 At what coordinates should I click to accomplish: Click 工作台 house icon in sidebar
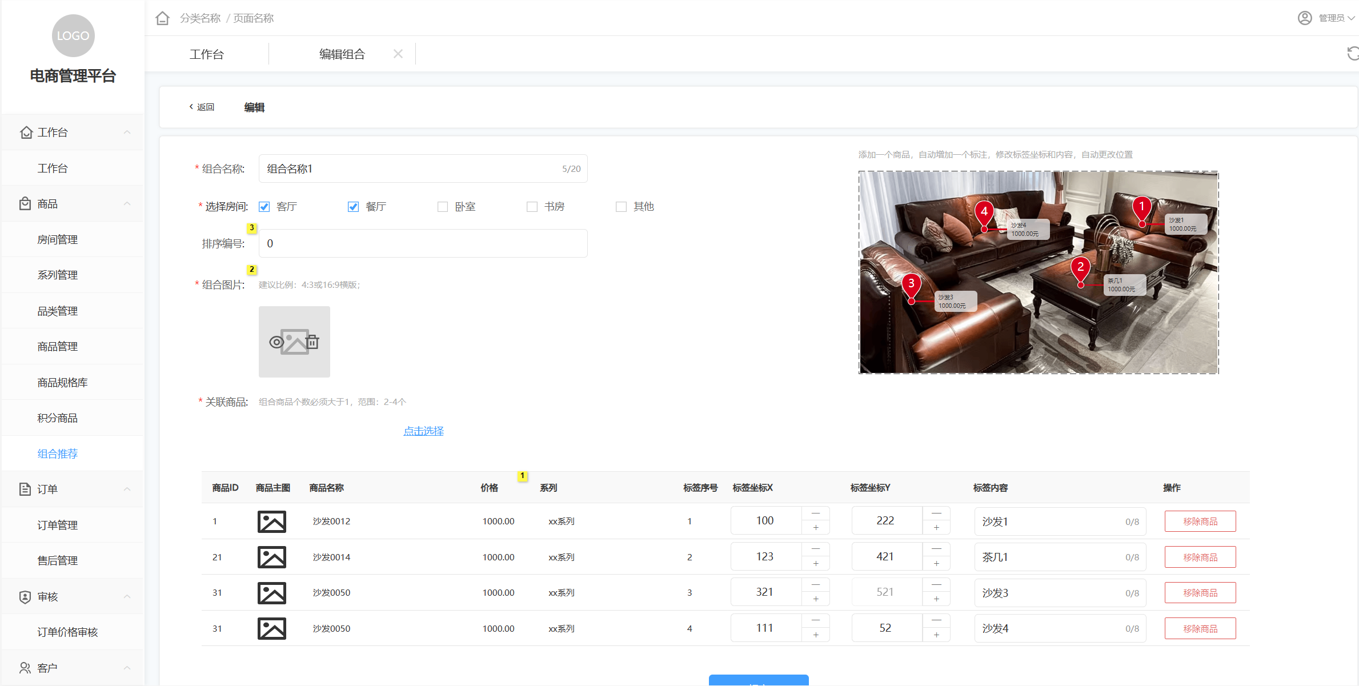click(26, 133)
